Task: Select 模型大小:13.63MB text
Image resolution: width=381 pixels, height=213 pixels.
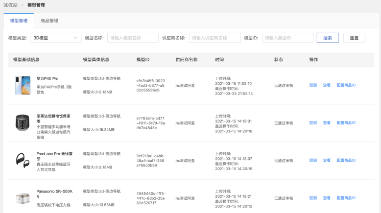Action: click(99, 205)
